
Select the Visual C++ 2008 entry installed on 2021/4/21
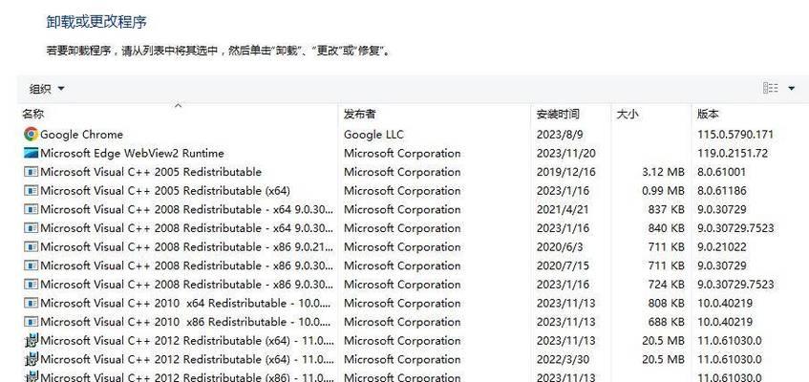(186, 210)
